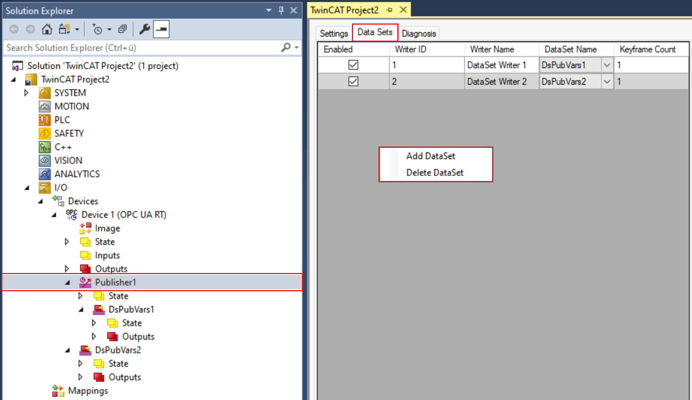This screenshot has height=400, width=692.
Task: Collapse the TwinCAT Project2 project node
Action: (x=13, y=80)
